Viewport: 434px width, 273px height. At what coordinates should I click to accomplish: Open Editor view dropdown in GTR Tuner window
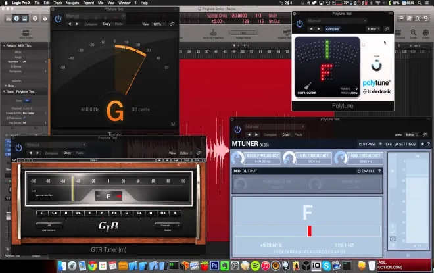(x=185, y=153)
